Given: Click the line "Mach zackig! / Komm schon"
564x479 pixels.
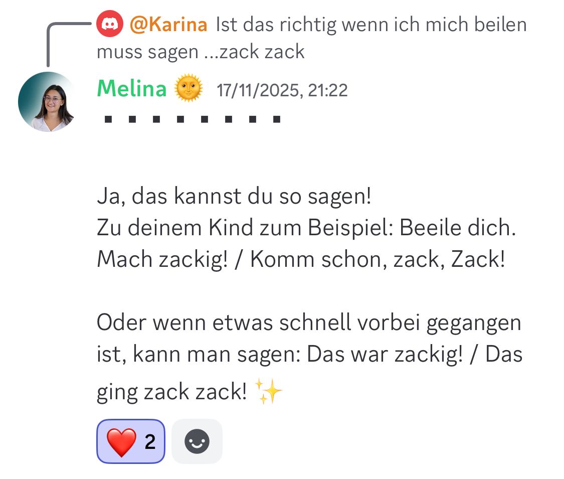Looking at the screenshot, I should point(300,259).
